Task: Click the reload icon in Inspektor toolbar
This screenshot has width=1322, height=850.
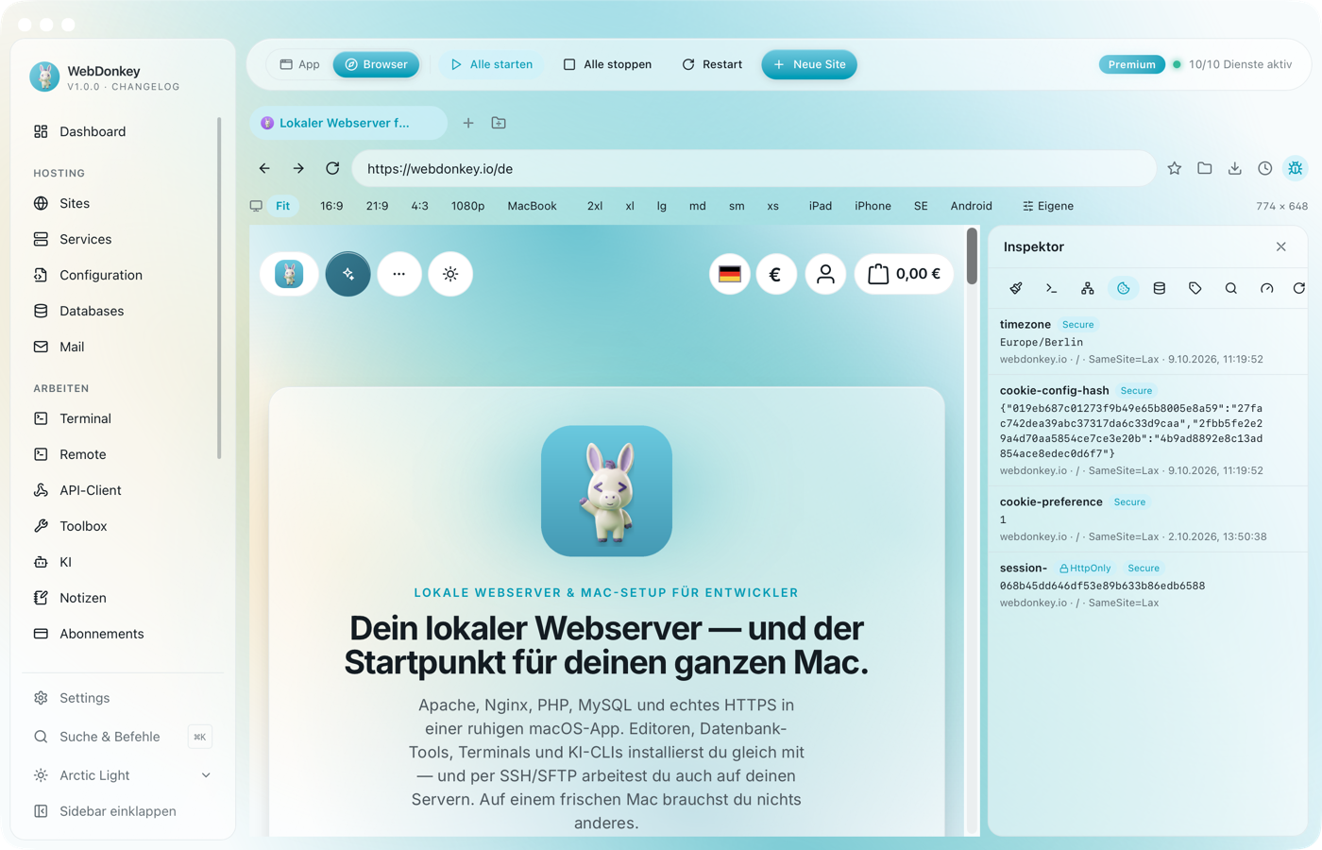Action: (1298, 288)
